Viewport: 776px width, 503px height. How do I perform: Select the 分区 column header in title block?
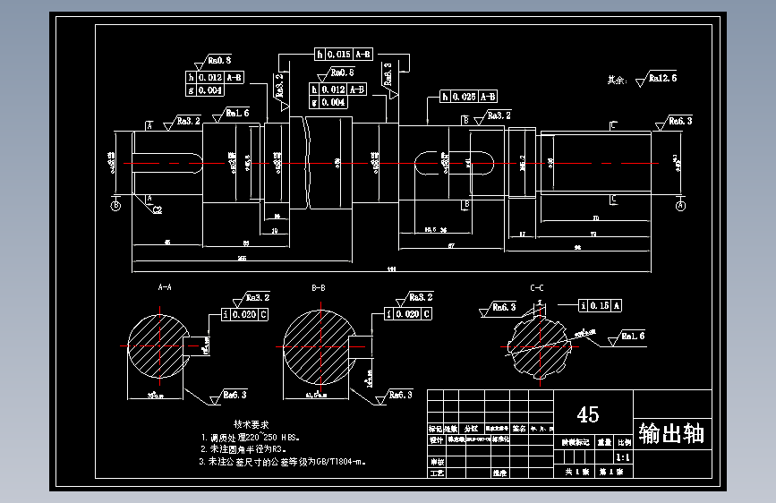tap(471, 429)
